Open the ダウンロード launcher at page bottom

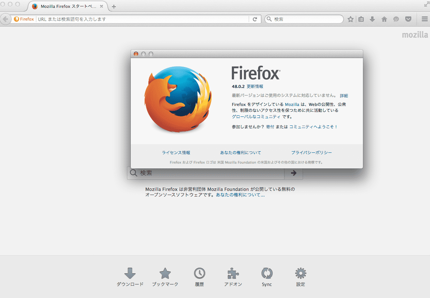tap(130, 277)
